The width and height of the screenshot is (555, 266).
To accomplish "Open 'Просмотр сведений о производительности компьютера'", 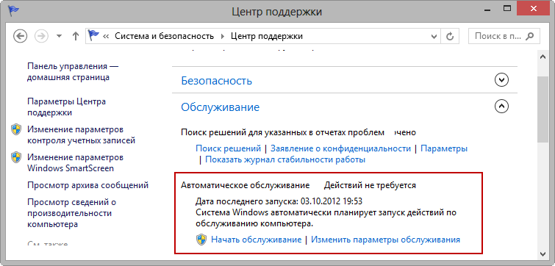I will coord(72,213).
